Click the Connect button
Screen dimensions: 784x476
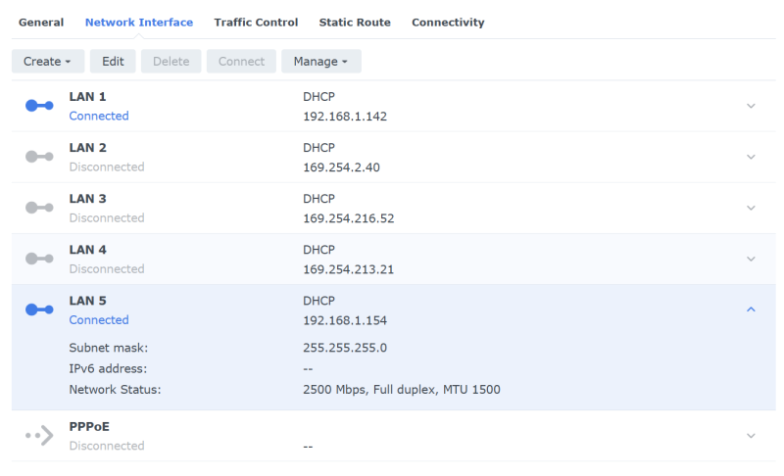click(x=241, y=61)
